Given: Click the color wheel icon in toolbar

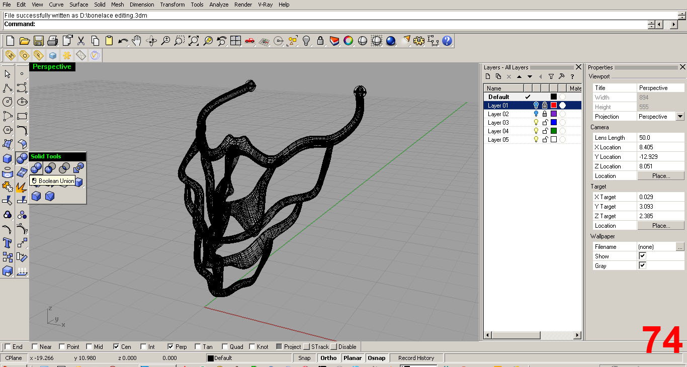Looking at the screenshot, I should [348, 41].
